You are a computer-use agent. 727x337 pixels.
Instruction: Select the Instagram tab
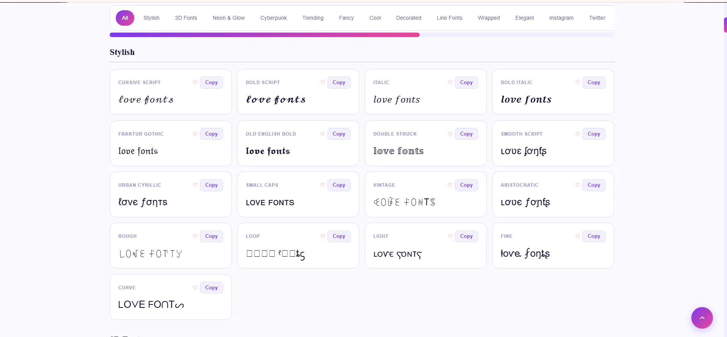pyautogui.click(x=562, y=18)
